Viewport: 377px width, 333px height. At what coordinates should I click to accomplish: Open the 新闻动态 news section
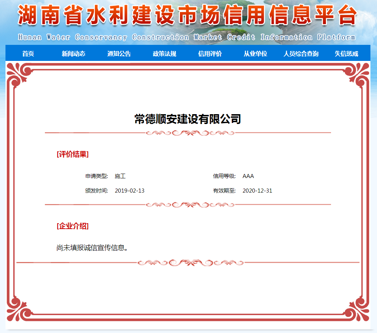[x=73, y=54]
